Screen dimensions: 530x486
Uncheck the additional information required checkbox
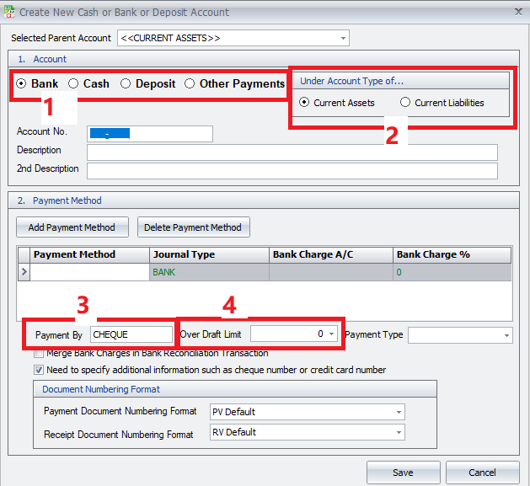click(39, 370)
